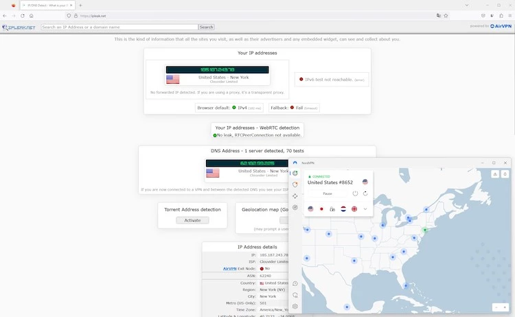Click the tracking protection shield icon
This screenshot has width=515, height=317.
(69, 16)
